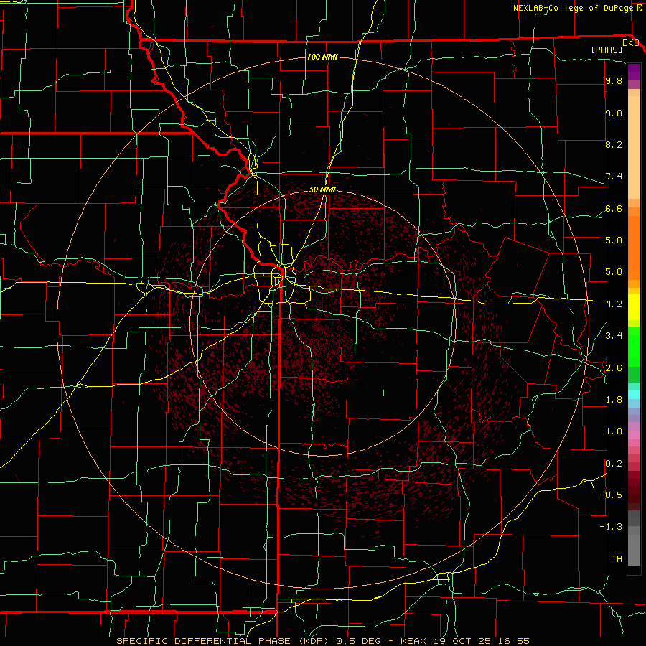Screen dimensions: 646x646
Task: Click the NEXLAB-College of DuPage logo glyph
Action: click(640, 8)
